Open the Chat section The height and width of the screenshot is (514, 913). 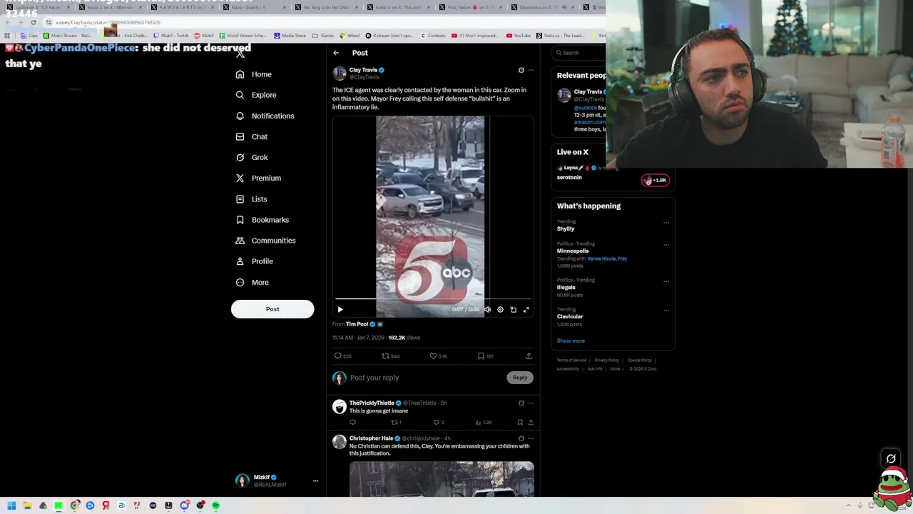click(x=252, y=136)
